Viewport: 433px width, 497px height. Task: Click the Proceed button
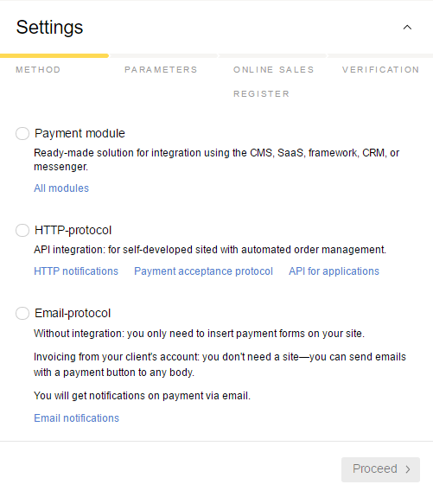(x=380, y=469)
